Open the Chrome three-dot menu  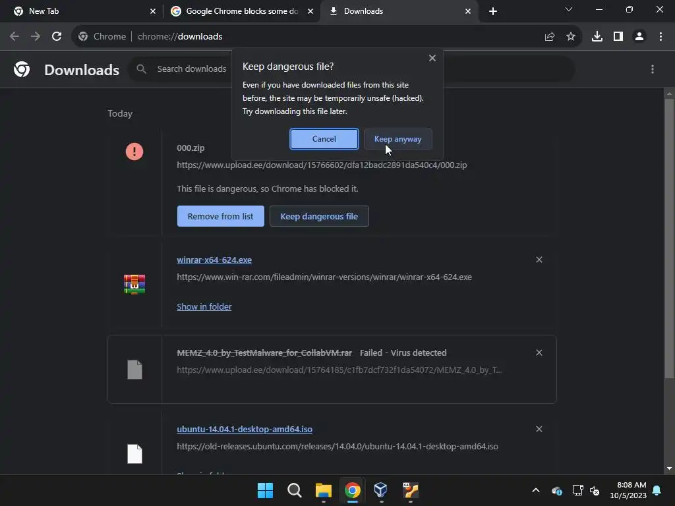(x=660, y=37)
